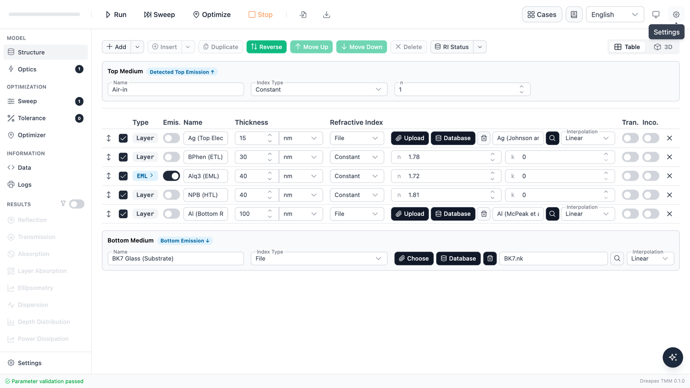Turn off the Alq3 (EML) emission toggle
Viewport: 690px width, 388px height.
pos(171,176)
